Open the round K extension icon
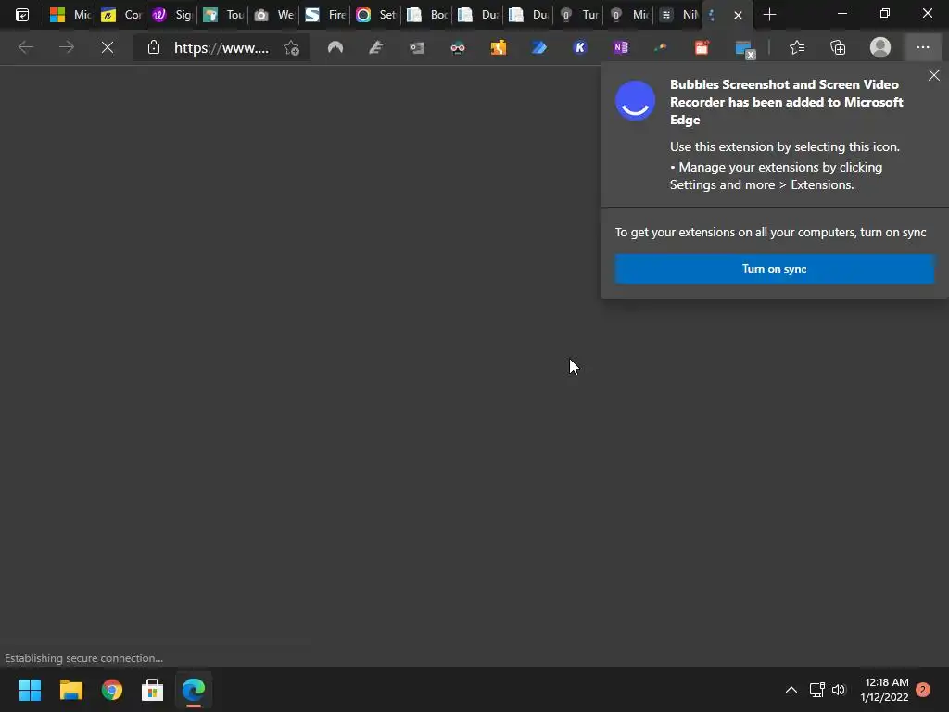 click(580, 47)
